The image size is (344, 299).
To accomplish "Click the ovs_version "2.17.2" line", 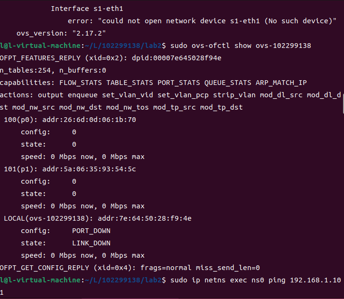I will (61, 33).
